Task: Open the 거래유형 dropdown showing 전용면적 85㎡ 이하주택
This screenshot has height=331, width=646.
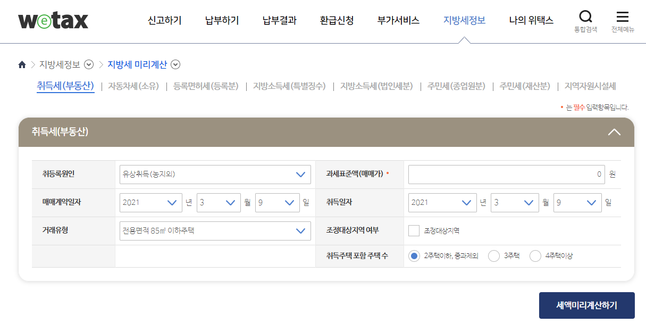Action: pos(215,230)
